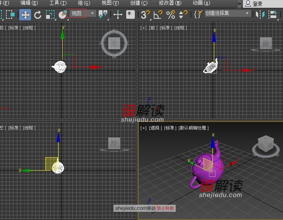The image size is (283, 220).
Task: Open the Modifiers (修改器) menu
Action: pos(170,3)
